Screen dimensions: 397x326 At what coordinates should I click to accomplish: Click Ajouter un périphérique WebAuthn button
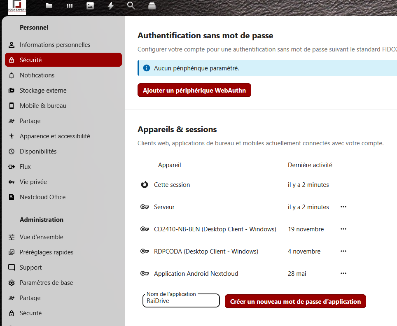click(x=194, y=91)
